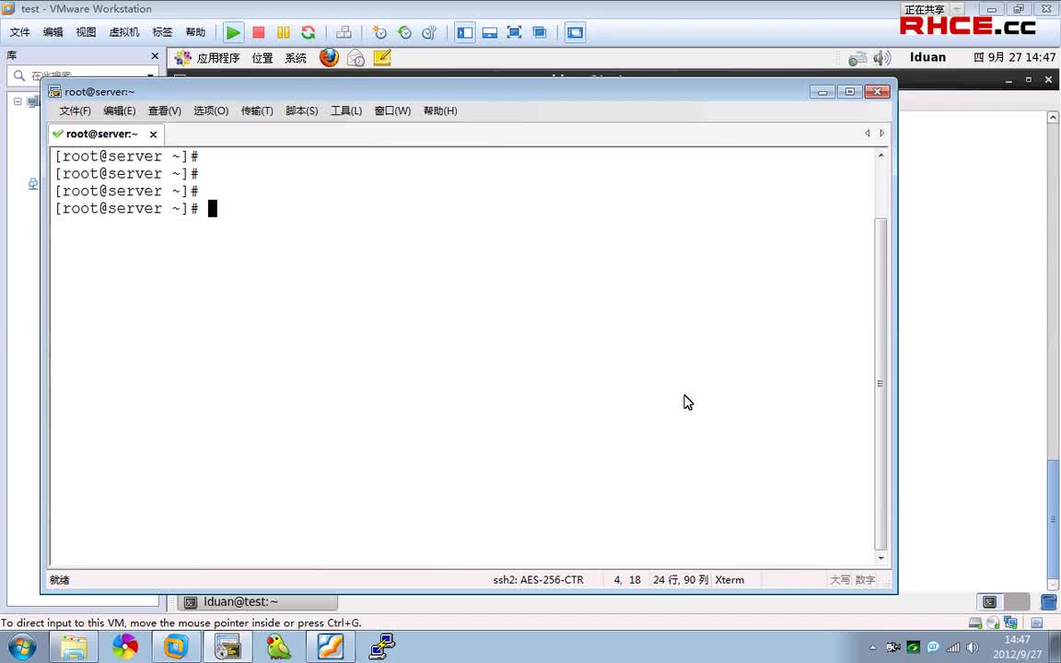Image resolution: width=1061 pixels, height=663 pixels.
Task: Open the SecureCRT 帮助(H) menu
Action: 440,110
